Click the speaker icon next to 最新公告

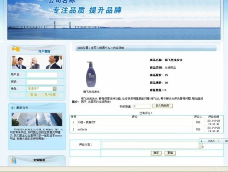click(x=13, y=108)
